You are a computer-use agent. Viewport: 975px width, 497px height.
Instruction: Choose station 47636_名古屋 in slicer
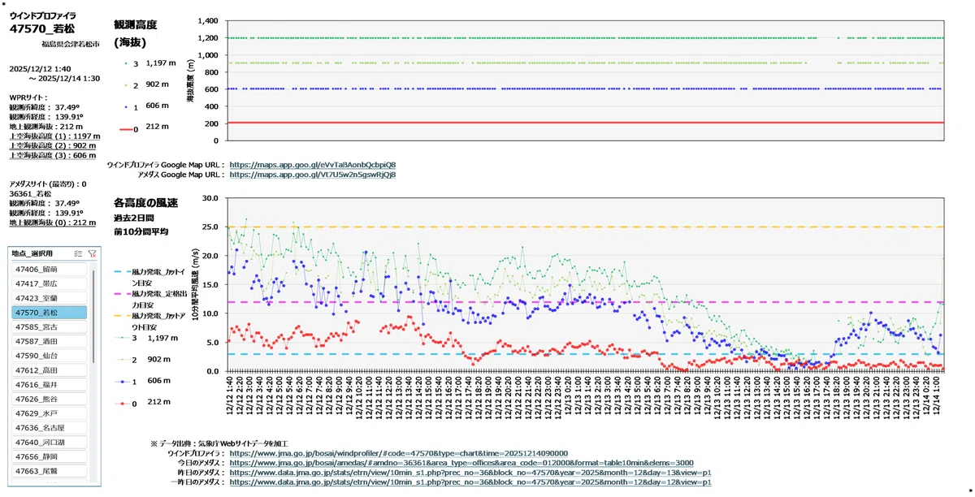click(x=50, y=428)
